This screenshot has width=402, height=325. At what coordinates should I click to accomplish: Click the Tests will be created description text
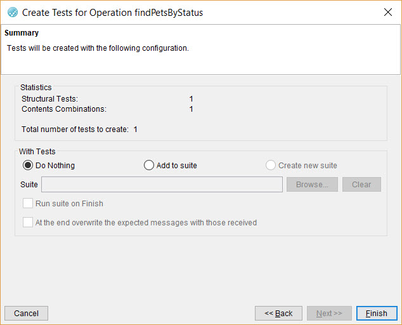(x=98, y=48)
